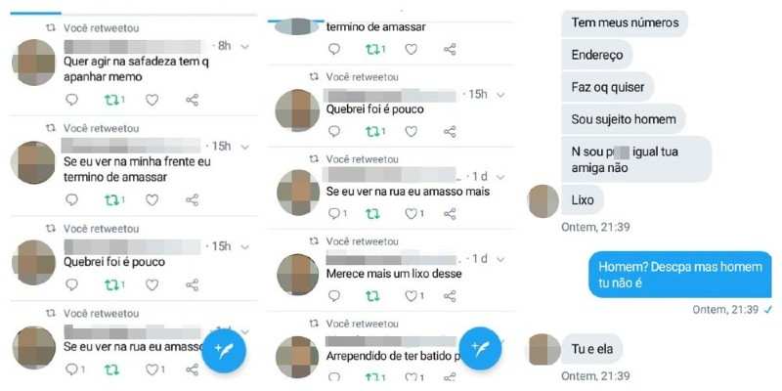Share 'Merece mais um lixo desse' tweet
The width and height of the screenshot is (782, 391).
click(450, 296)
